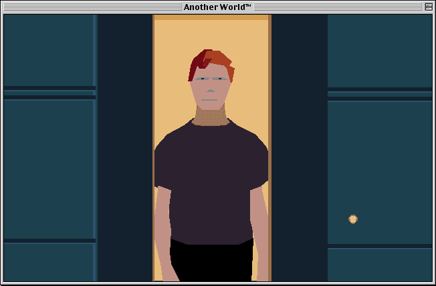
Task: Click the red-haired man's face
Action: (211, 86)
